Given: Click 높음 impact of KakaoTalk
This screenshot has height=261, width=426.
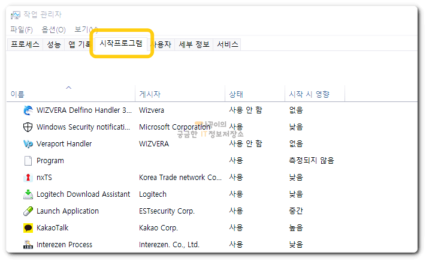Looking at the screenshot, I should point(296,227).
